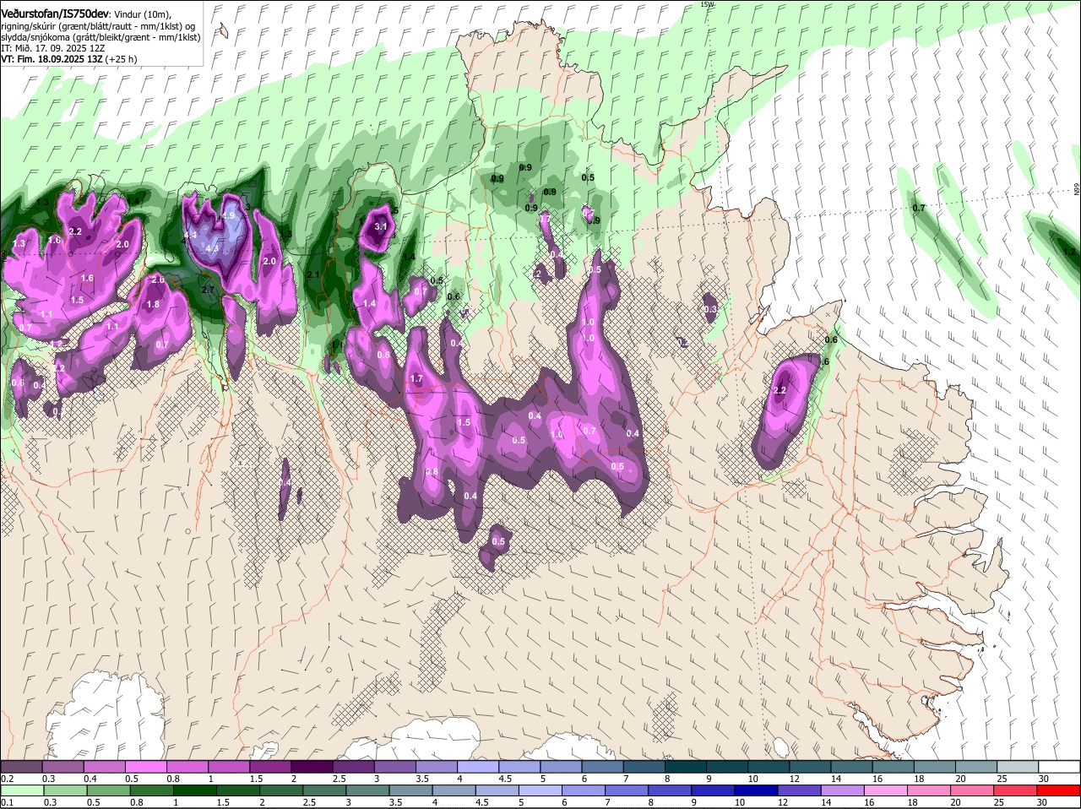1081x809 pixels.
Task: Select the deep blue 10 swatch in rain legend
Action: 757,790
